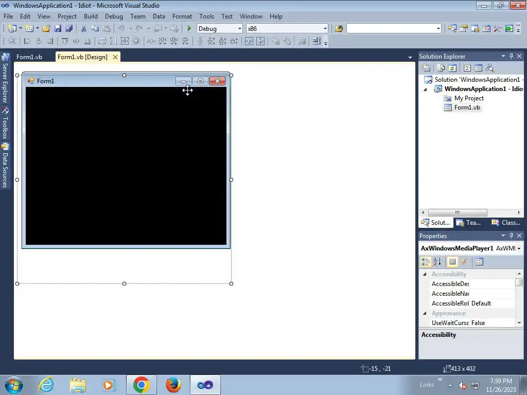
Task: Open the Properties Window toolbar icon
Action: (464, 29)
